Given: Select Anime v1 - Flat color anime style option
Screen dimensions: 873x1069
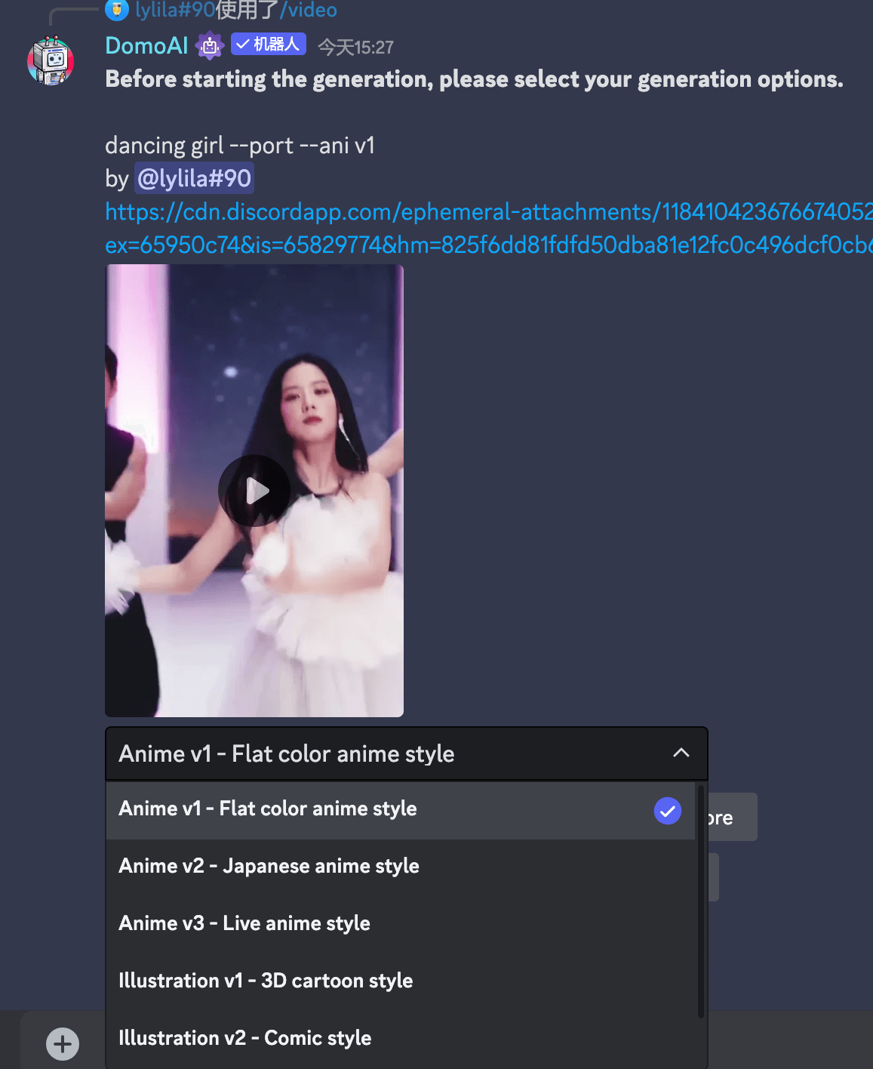Looking at the screenshot, I should coord(268,809).
